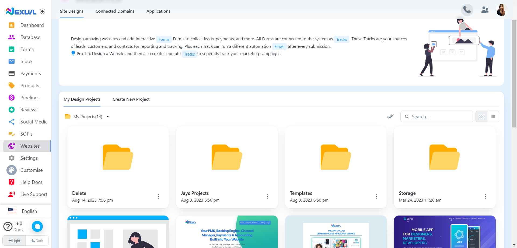This screenshot has height=248, width=517.
Task: Click the Flows badge in the intro text
Action: click(x=279, y=46)
